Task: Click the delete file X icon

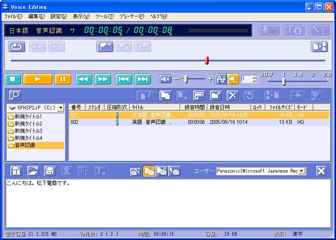Action: 233,96
